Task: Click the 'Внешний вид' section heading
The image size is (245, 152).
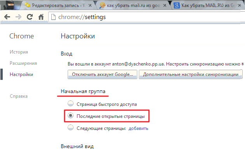Action: click(x=77, y=146)
